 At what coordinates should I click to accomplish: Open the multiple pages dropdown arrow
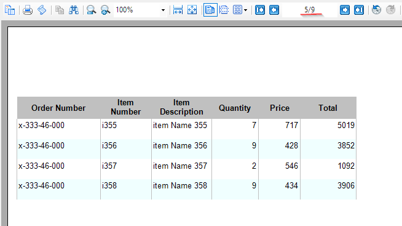[x=246, y=10]
